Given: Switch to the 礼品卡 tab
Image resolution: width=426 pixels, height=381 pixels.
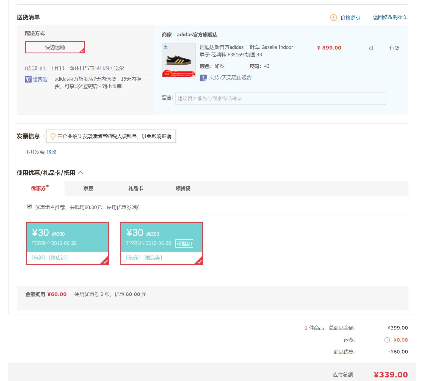Looking at the screenshot, I should click(135, 188).
